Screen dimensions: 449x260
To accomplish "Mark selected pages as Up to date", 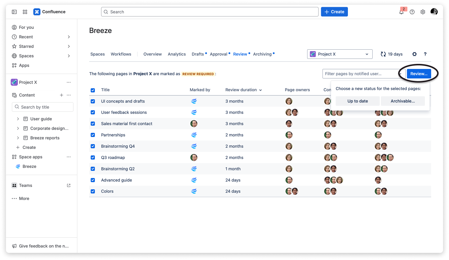I will coord(357,101).
